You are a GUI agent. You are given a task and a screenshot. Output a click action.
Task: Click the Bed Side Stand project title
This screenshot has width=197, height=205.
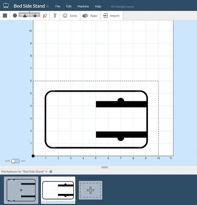[29, 6]
